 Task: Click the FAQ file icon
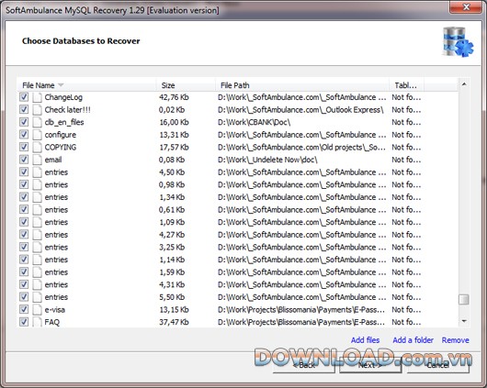click(x=37, y=322)
